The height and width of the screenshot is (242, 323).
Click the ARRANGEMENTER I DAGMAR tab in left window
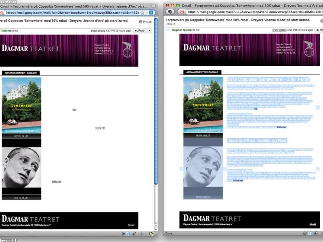click(21, 73)
